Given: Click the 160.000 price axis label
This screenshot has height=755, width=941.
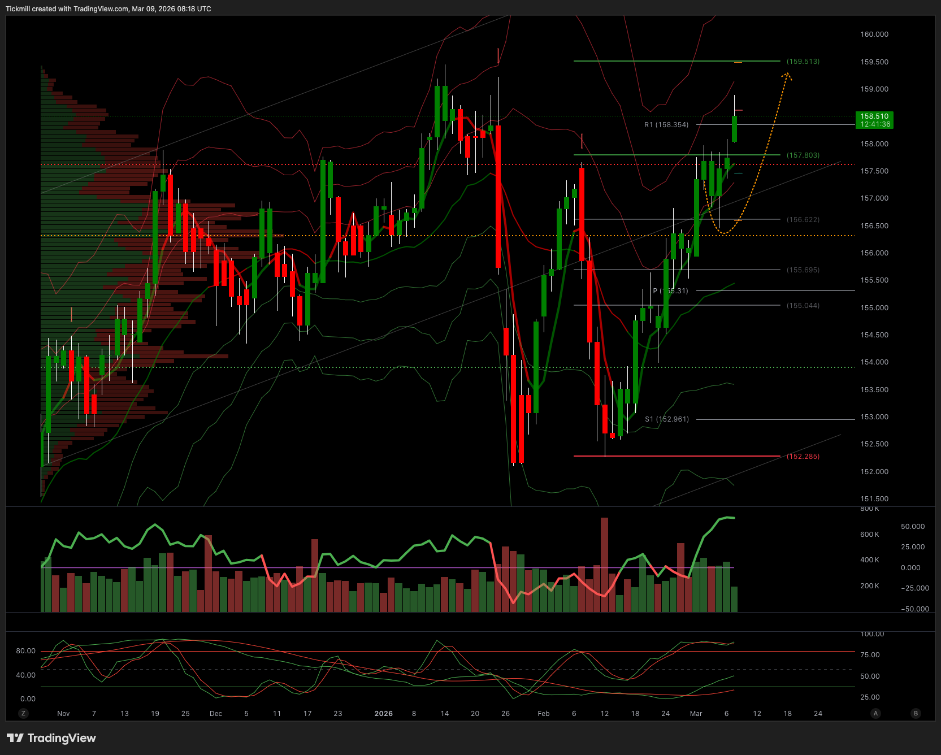Looking at the screenshot, I should 874,34.
